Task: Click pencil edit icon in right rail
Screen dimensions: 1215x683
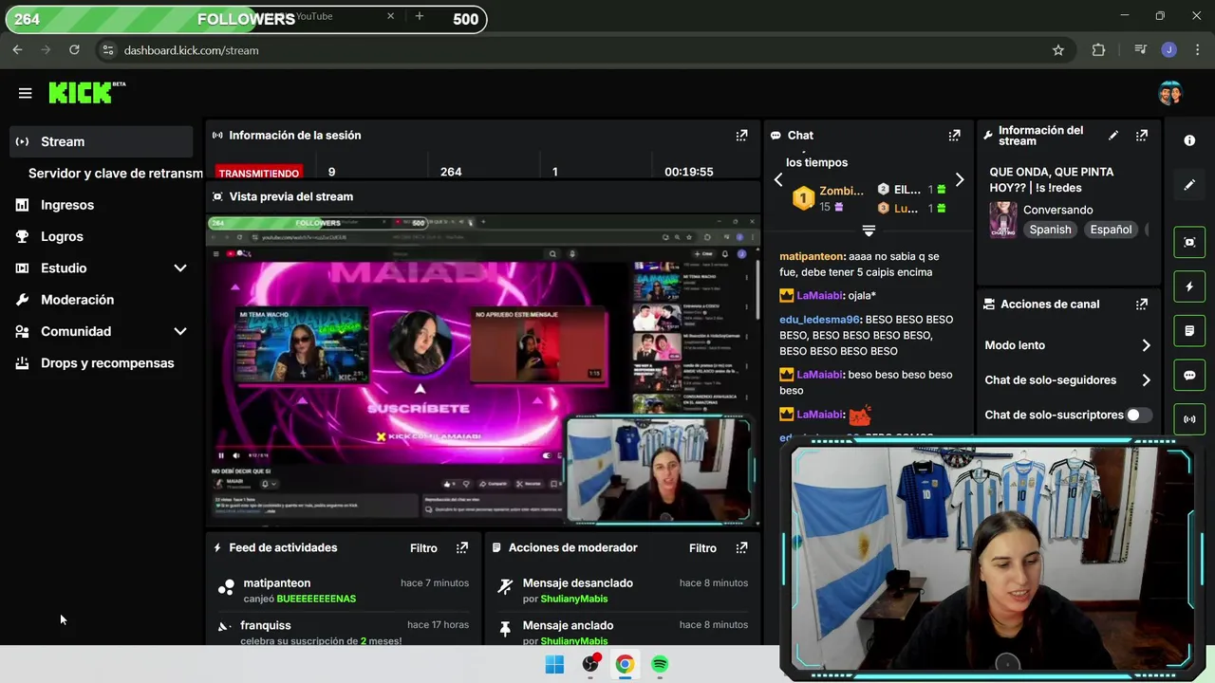Action: pyautogui.click(x=1189, y=185)
